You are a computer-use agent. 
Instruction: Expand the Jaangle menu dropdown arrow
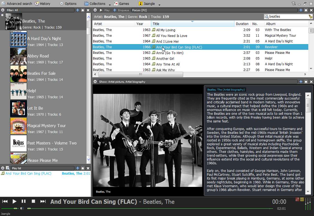[159, 4]
